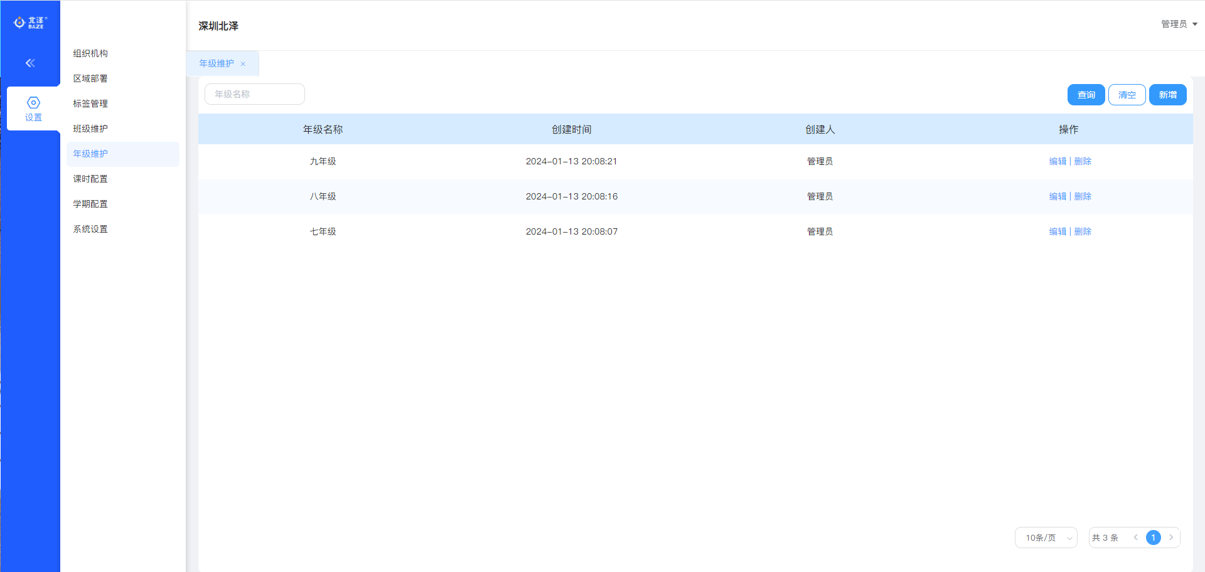Click the 清空 clear button
The height and width of the screenshot is (572, 1205).
[x=1127, y=95]
